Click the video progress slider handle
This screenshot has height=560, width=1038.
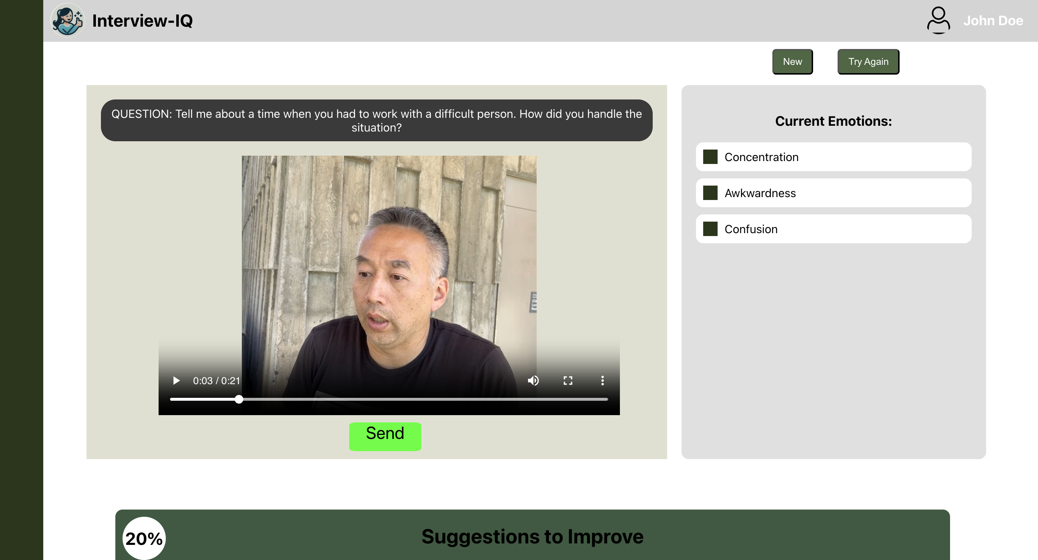[x=239, y=399]
